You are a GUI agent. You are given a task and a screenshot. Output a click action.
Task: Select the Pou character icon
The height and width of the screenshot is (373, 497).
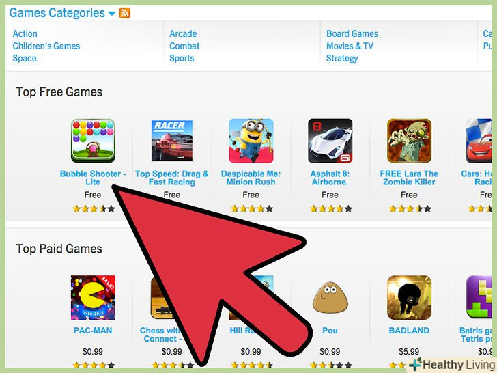pyautogui.click(x=330, y=298)
